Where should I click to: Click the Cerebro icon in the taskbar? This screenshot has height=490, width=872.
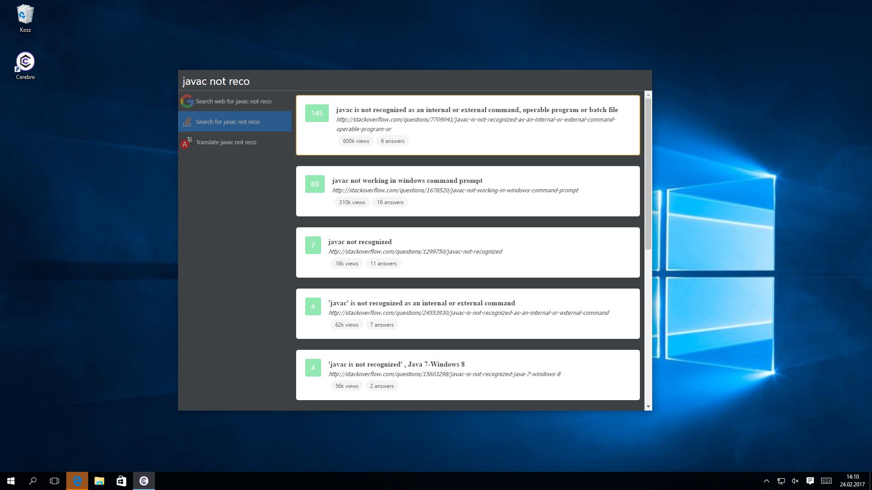pyautogui.click(x=144, y=481)
